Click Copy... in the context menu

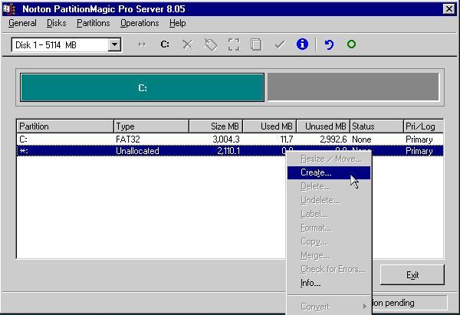329,241
